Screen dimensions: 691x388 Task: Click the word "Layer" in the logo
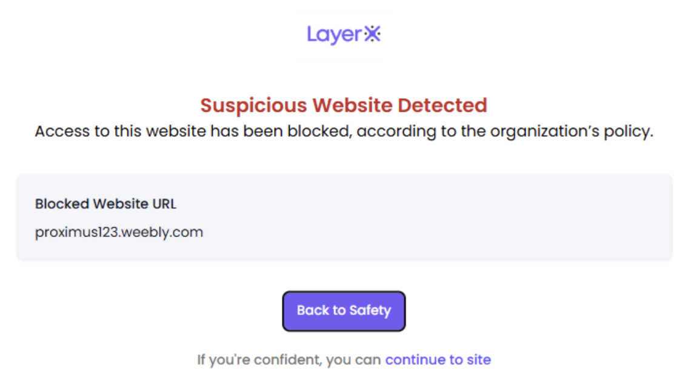pos(335,35)
